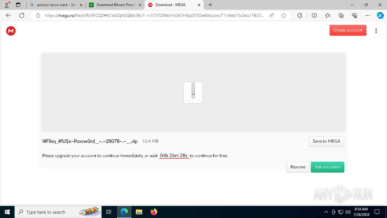Open the Favorites list icon

(x=328, y=15)
